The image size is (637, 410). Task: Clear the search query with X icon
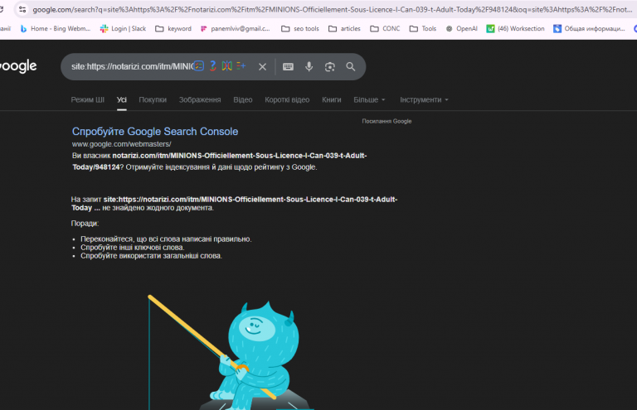coord(262,66)
